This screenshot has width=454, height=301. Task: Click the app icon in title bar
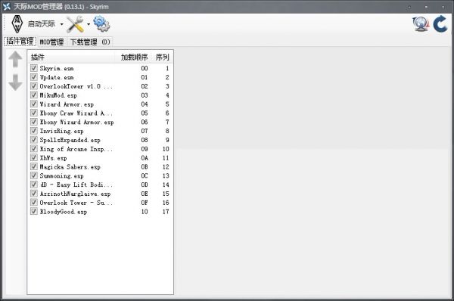pos(6,6)
